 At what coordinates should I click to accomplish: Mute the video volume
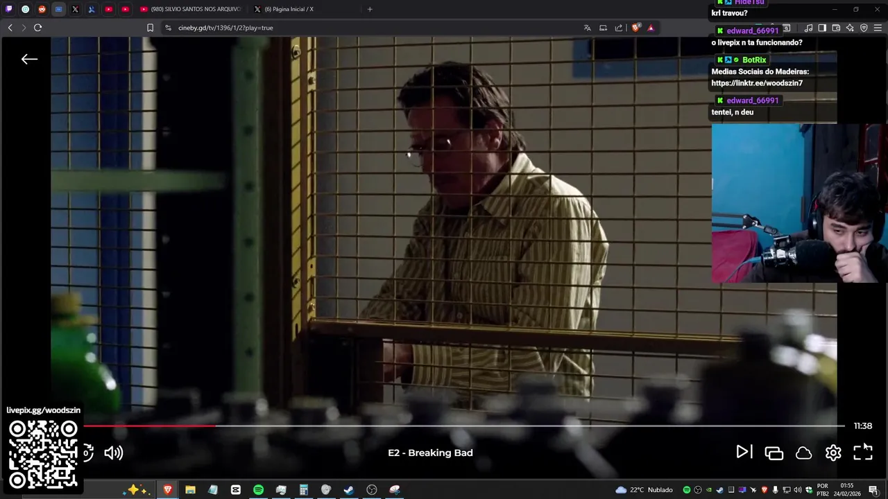pos(113,453)
